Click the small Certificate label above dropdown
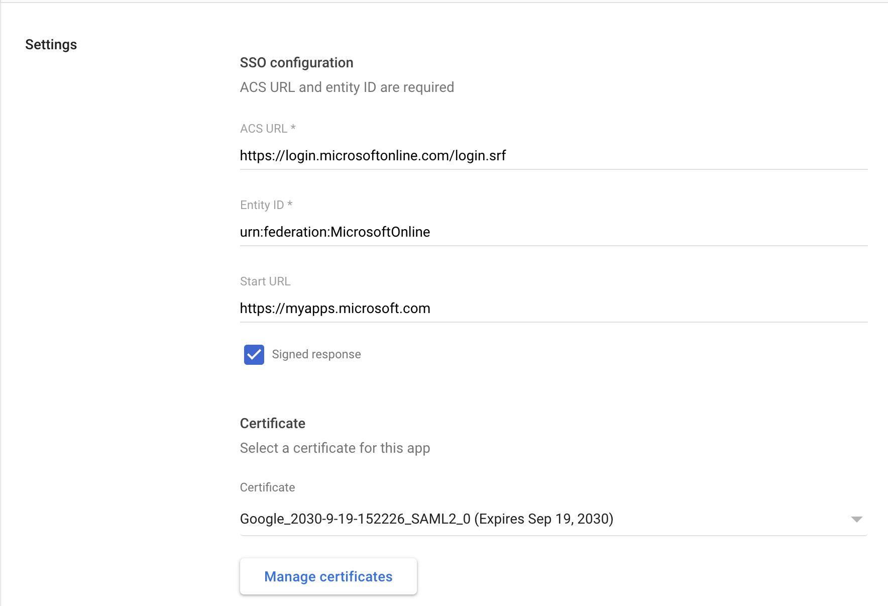This screenshot has height=606, width=888. [268, 487]
